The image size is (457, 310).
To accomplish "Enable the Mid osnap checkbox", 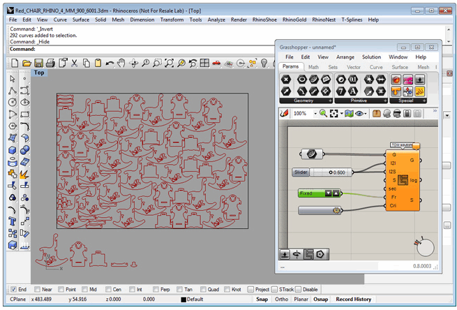I will click(x=84, y=289).
